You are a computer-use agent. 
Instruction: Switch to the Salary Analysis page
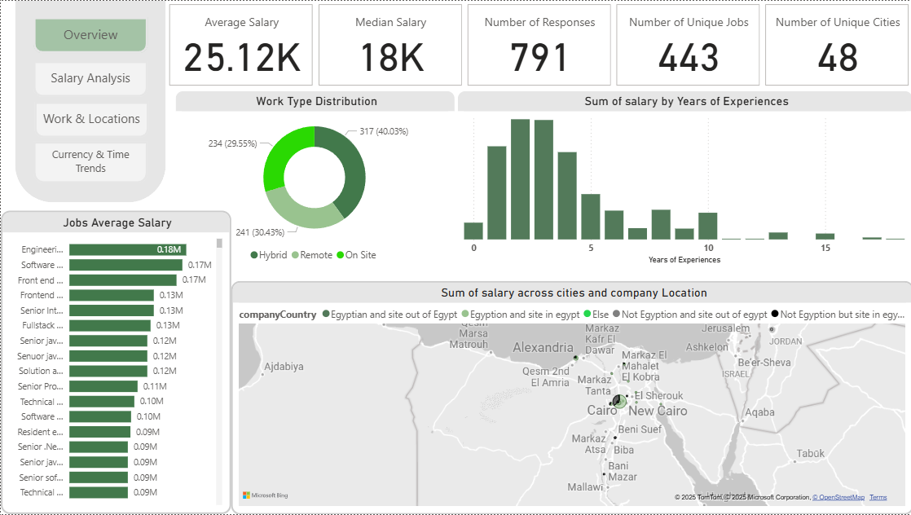pos(90,78)
